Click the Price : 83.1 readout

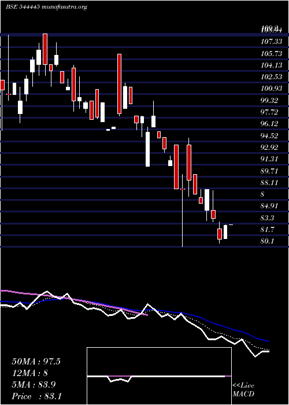(x=36, y=396)
